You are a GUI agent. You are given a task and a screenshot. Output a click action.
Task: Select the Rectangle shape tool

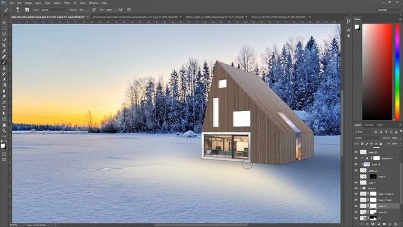click(4, 119)
